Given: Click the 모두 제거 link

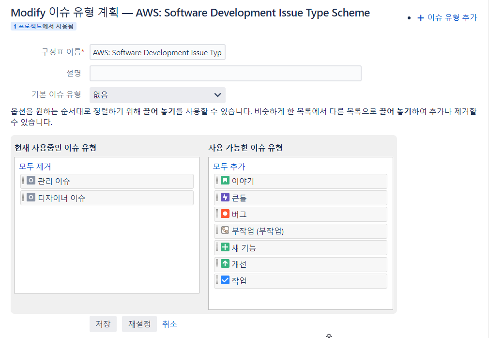Looking at the screenshot, I should 35,167.
